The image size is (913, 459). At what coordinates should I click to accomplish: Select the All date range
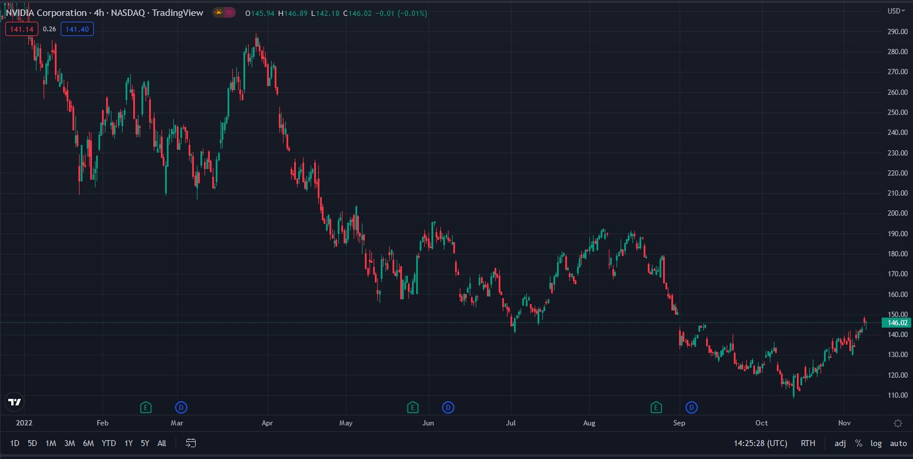point(161,443)
